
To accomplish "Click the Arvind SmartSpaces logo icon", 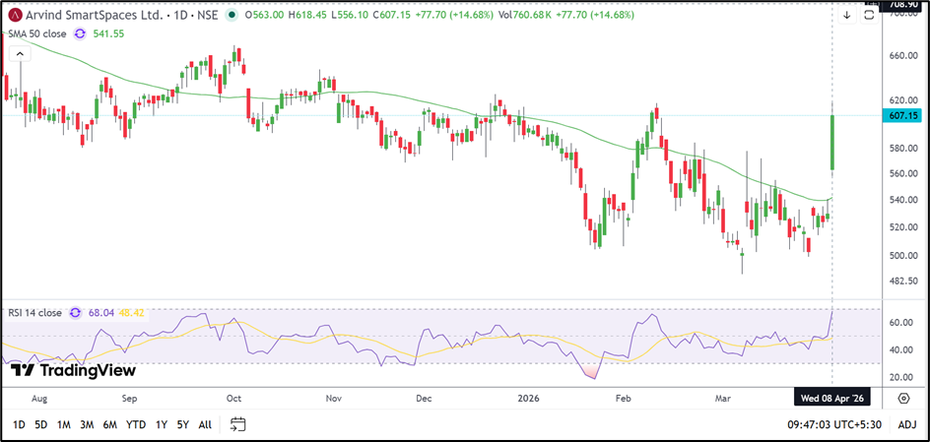I will pos(15,16).
